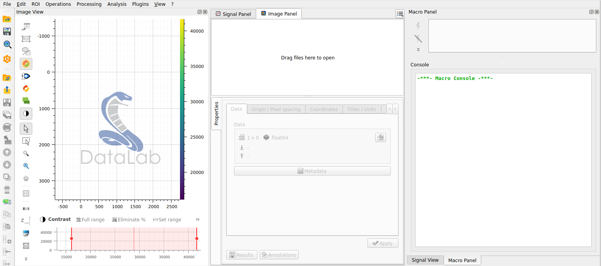Click the snapshot image export icon
Viewport: 601px width, 266px height.
[x=26, y=233]
